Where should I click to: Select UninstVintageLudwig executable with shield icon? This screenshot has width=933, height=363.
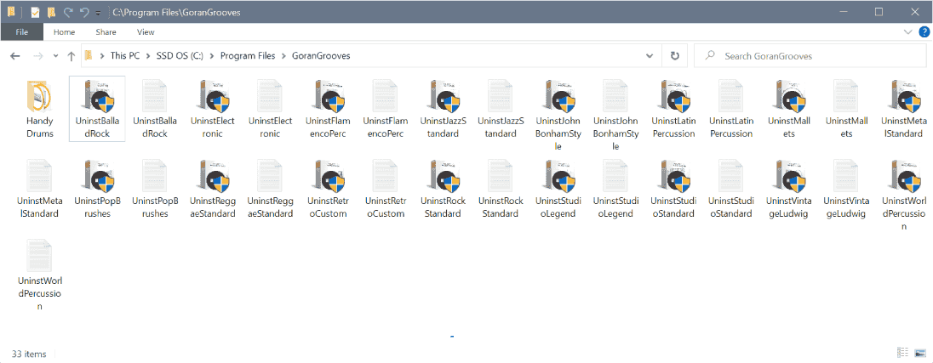[x=789, y=189]
